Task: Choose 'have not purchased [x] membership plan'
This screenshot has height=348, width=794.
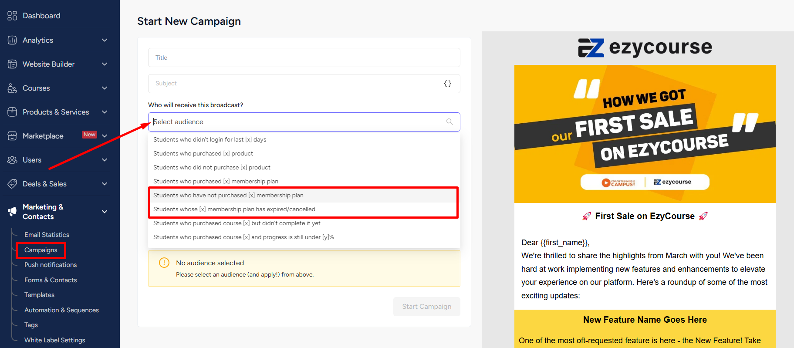Action: pyautogui.click(x=304, y=196)
